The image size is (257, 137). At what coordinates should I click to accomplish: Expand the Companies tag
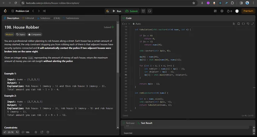[x=35, y=34]
